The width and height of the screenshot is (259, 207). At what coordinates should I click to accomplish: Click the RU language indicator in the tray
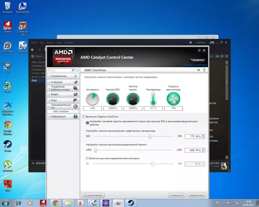pos(217,202)
